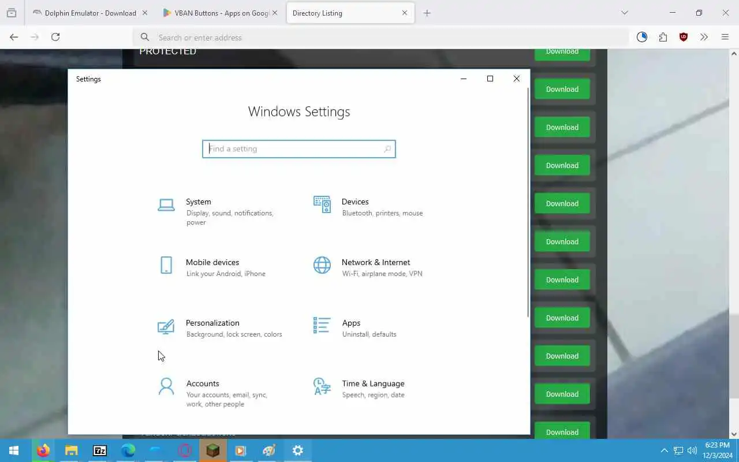739x462 pixels.
Task: Close the Directory Listing tab
Action: tap(405, 13)
